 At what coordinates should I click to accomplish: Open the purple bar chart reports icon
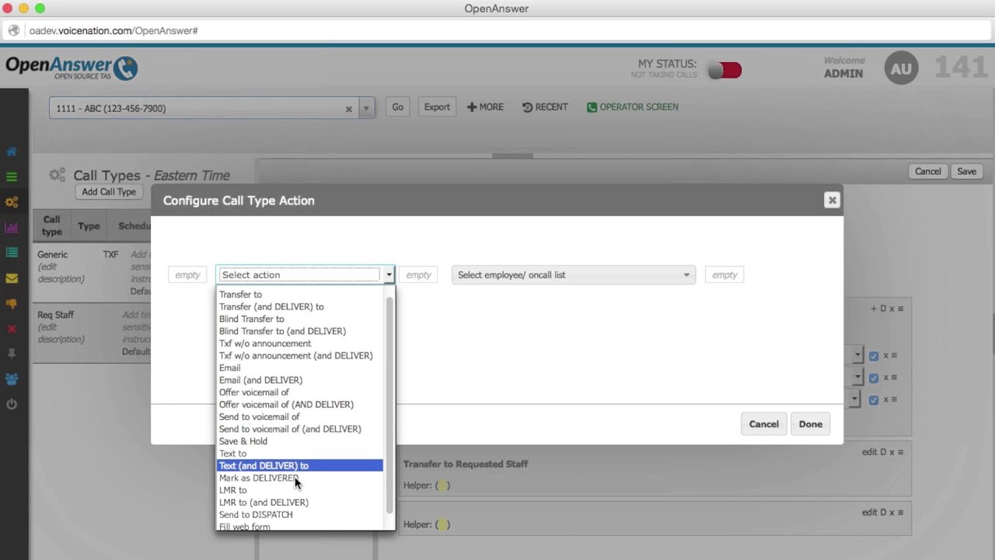point(12,227)
